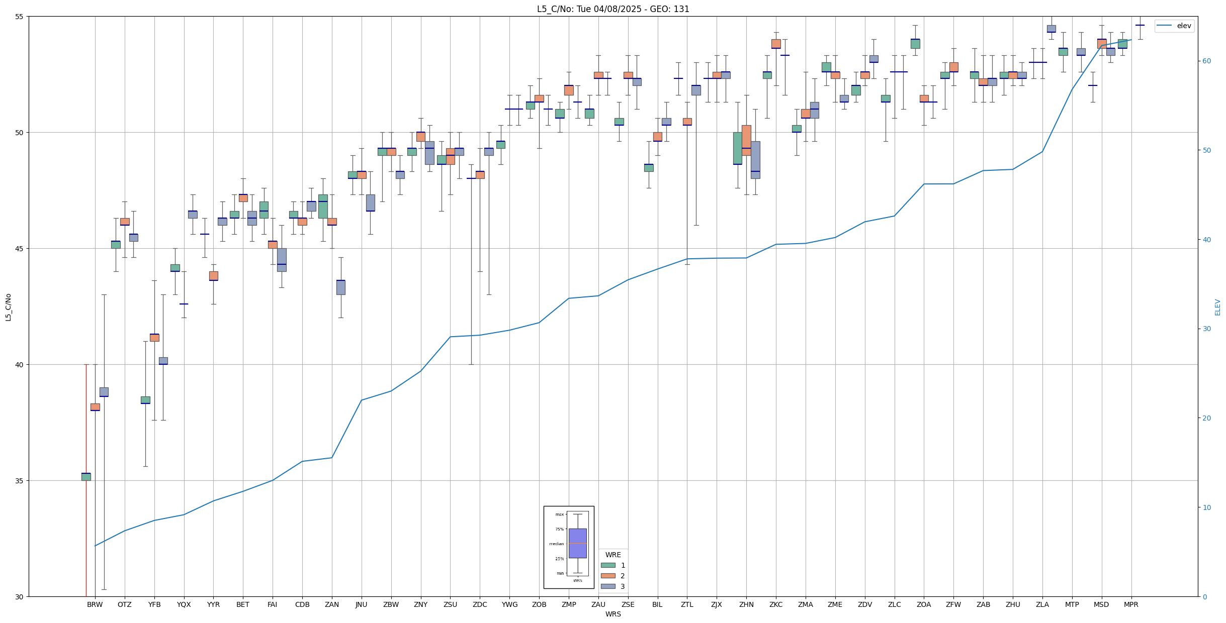Click the MPR station tick label
Viewport: 1226px width, 623px height.
click(x=1131, y=604)
